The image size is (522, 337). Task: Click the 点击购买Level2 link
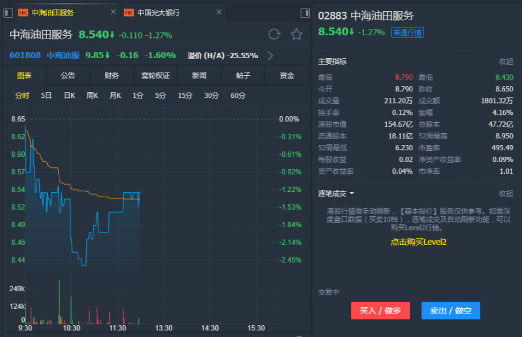click(418, 242)
